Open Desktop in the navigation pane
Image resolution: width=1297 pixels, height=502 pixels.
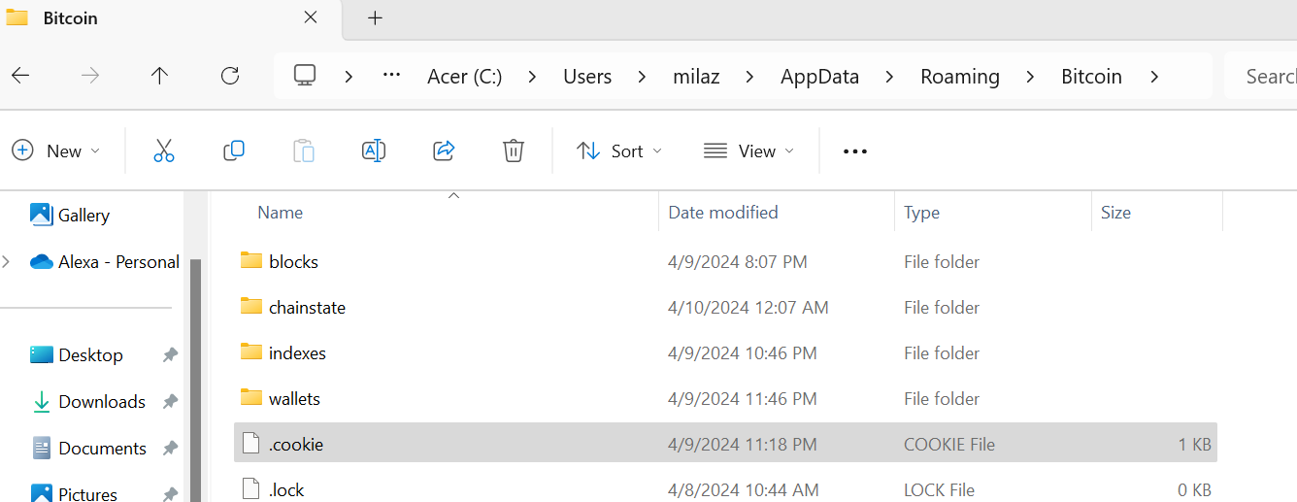77,355
